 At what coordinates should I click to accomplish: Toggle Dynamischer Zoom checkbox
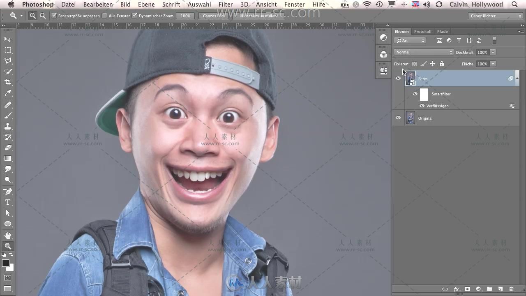point(134,16)
